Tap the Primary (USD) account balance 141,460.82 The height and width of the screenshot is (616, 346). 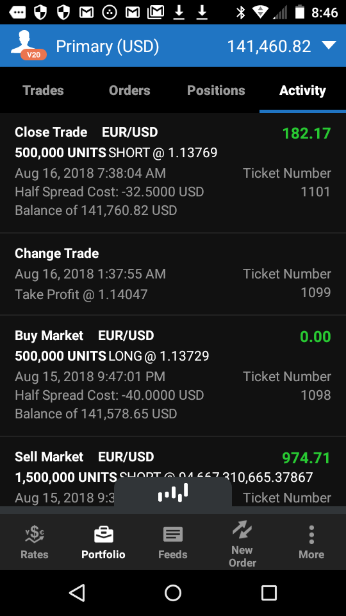tap(269, 46)
